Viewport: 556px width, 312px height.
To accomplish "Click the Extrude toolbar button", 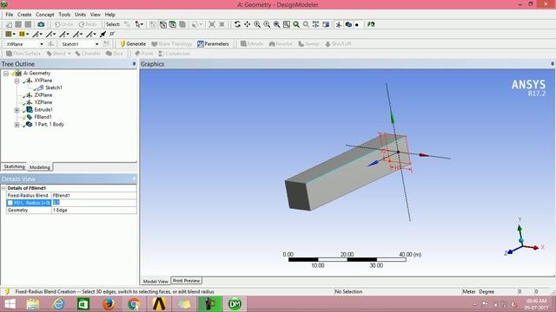I will (x=252, y=44).
